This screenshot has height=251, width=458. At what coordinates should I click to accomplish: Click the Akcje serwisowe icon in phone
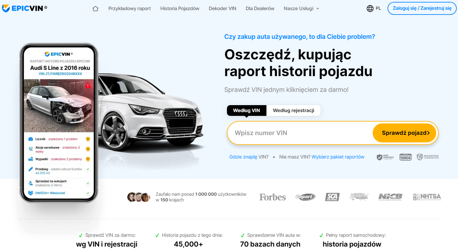(x=31, y=149)
